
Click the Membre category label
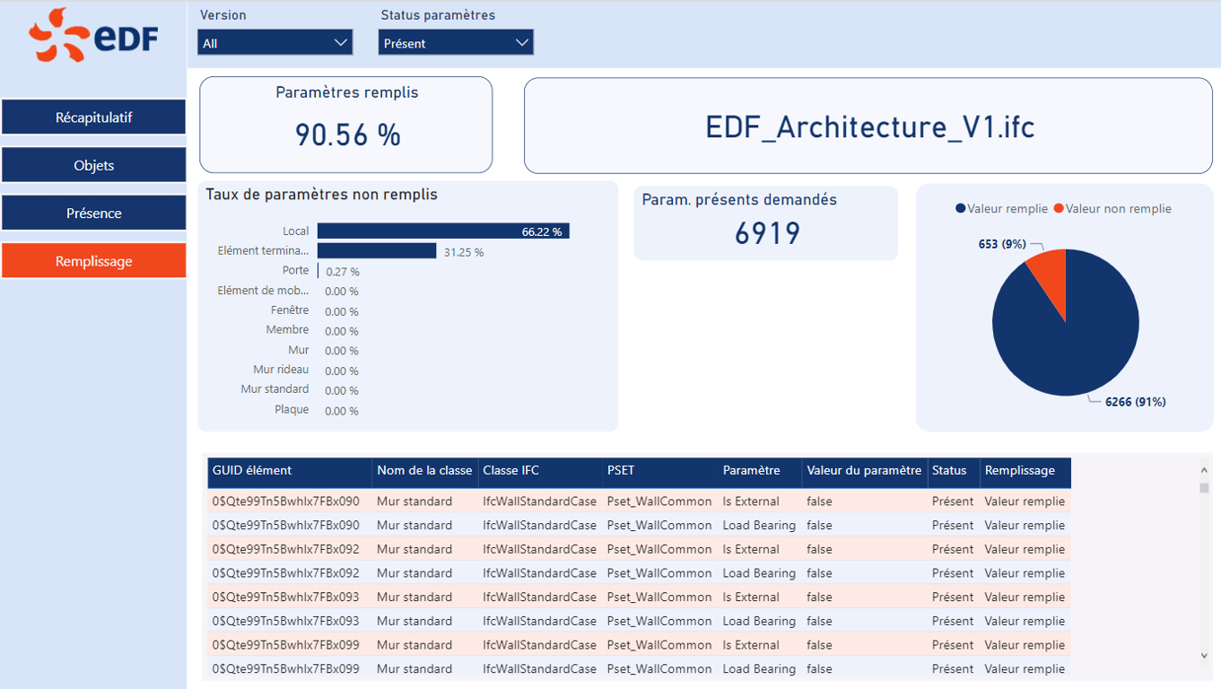pyautogui.click(x=287, y=330)
